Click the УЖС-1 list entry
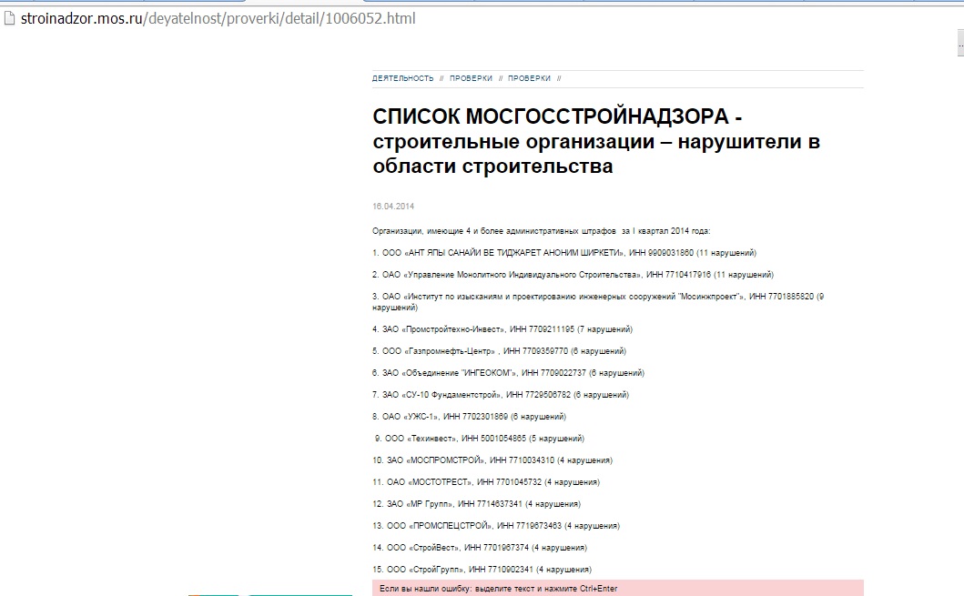 [469, 417]
